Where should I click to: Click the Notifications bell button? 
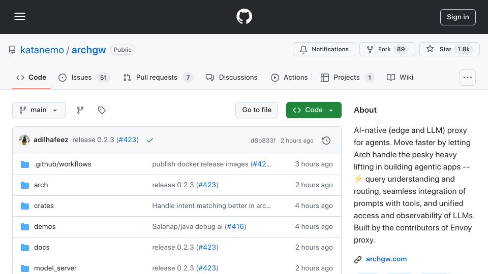pyautogui.click(x=324, y=49)
